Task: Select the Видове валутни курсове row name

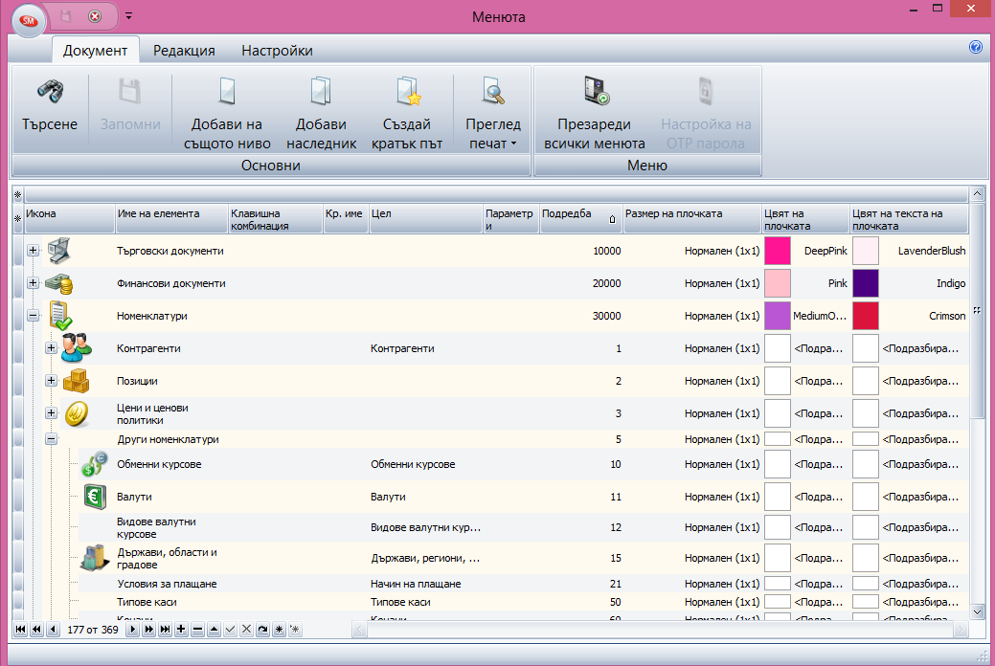Action: [156, 527]
